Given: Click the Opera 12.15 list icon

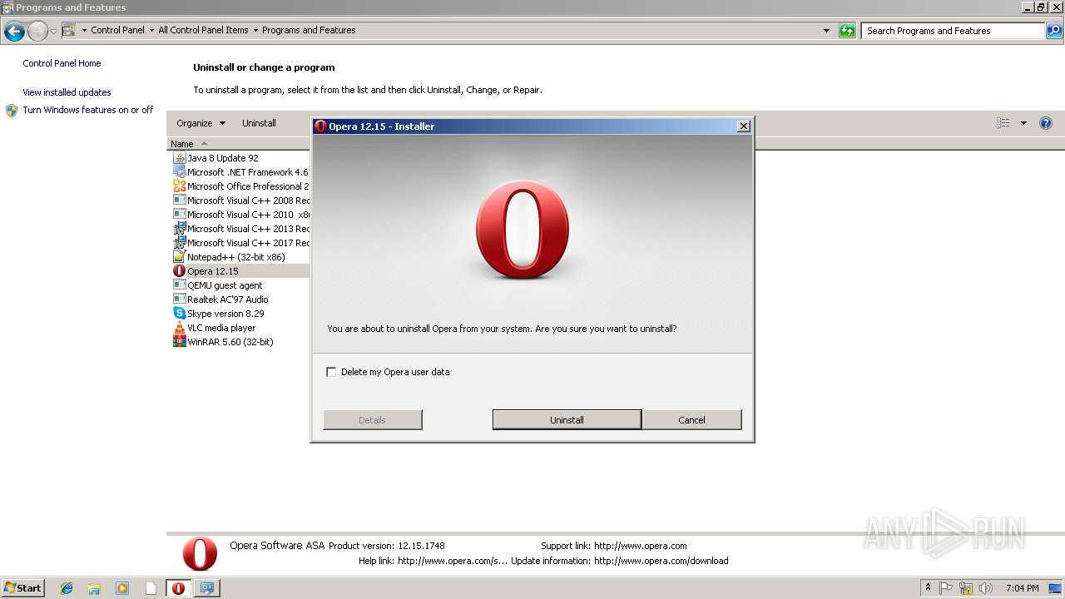Looking at the screenshot, I should (179, 271).
